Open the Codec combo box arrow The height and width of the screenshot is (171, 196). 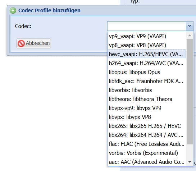(x=190, y=26)
